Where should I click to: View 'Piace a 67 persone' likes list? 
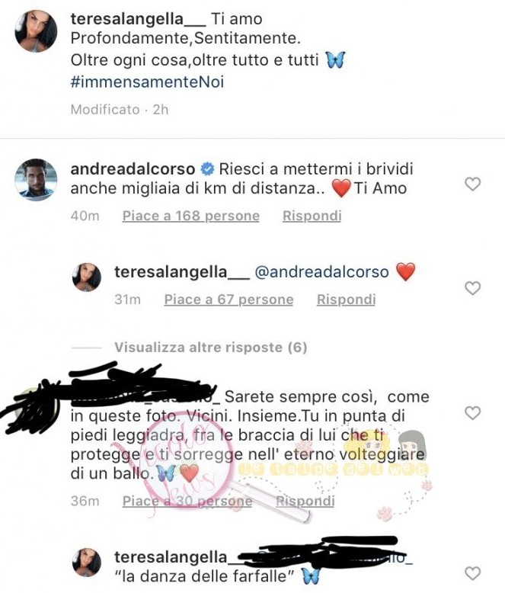pos(229,300)
